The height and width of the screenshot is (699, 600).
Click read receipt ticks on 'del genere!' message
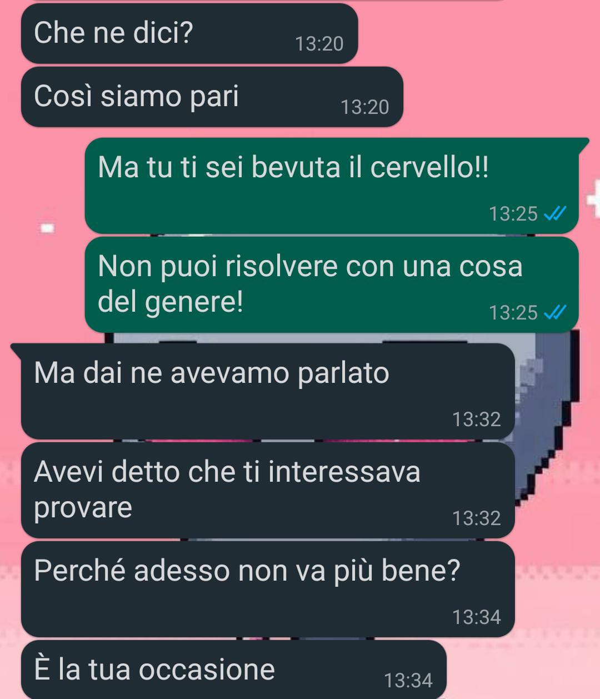tap(554, 313)
